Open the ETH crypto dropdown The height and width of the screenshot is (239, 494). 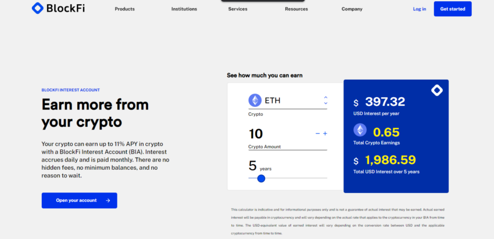tap(288, 101)
